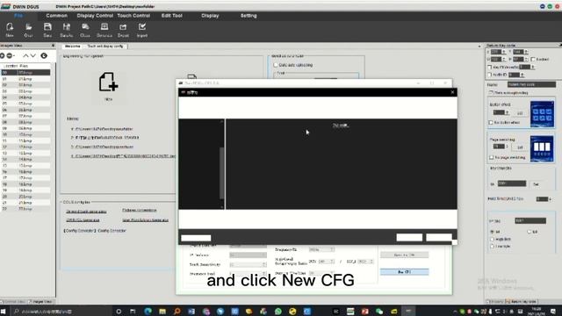Click the large New file icon on Welcome page
The width and height of the screenshot is (562, 316).
coord(108,83)
